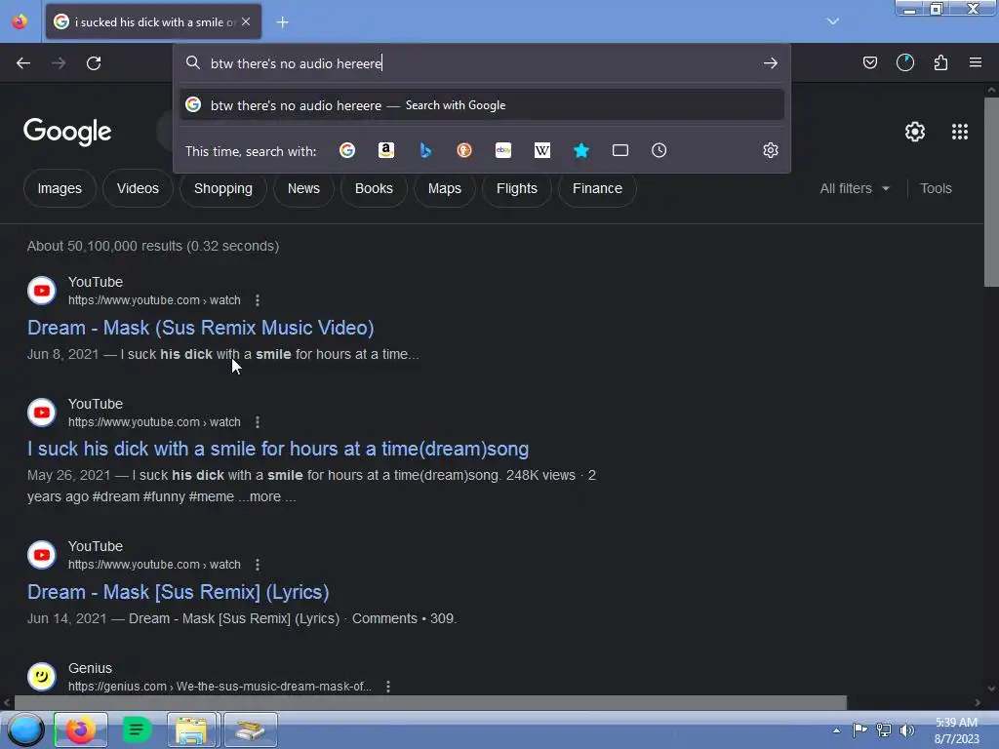Click the taskbar volume speaker icon
999x749 pixels.
click(x=906, y=730)
